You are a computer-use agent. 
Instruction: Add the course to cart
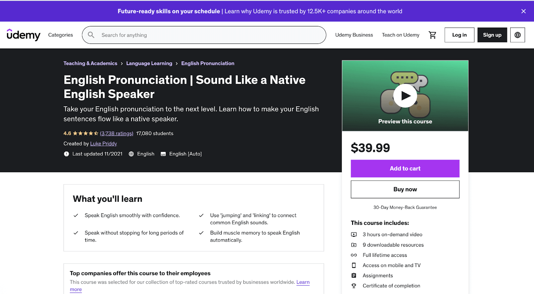coord(405,169)
